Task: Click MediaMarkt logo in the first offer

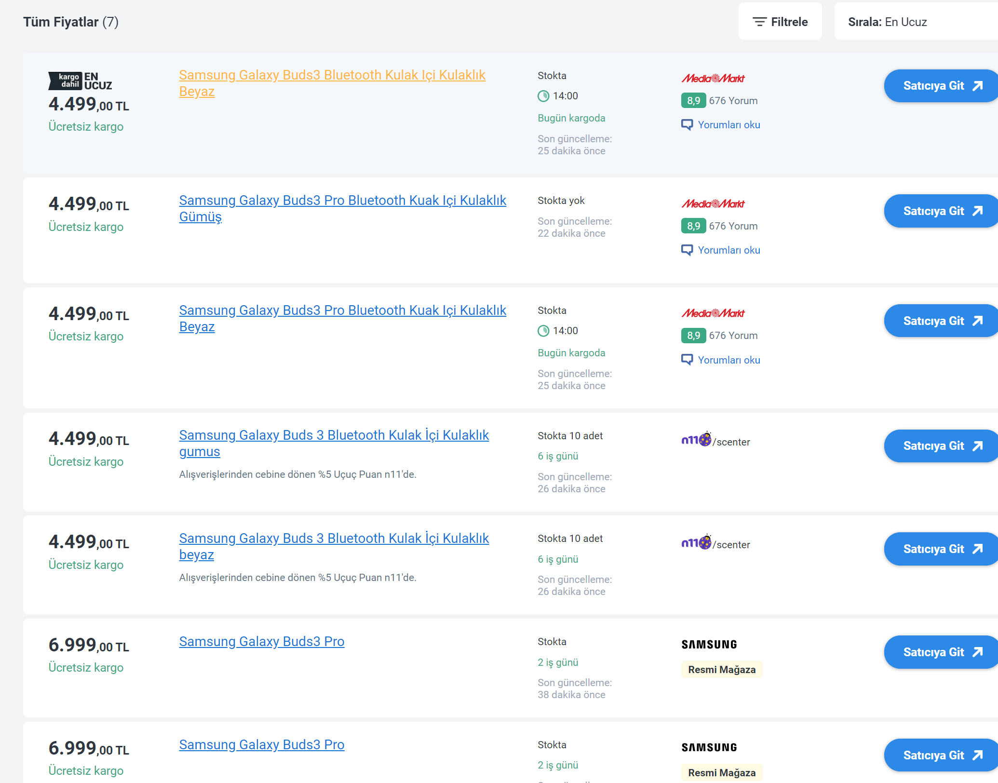Action: click(x=713, y=78)
